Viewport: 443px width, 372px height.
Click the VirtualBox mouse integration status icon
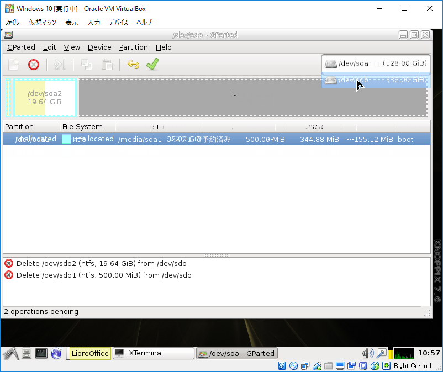(x=375, y=366)
